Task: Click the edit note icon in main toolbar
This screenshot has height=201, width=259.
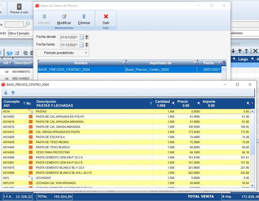Action: pyautogui.click(x=17, y=53)
